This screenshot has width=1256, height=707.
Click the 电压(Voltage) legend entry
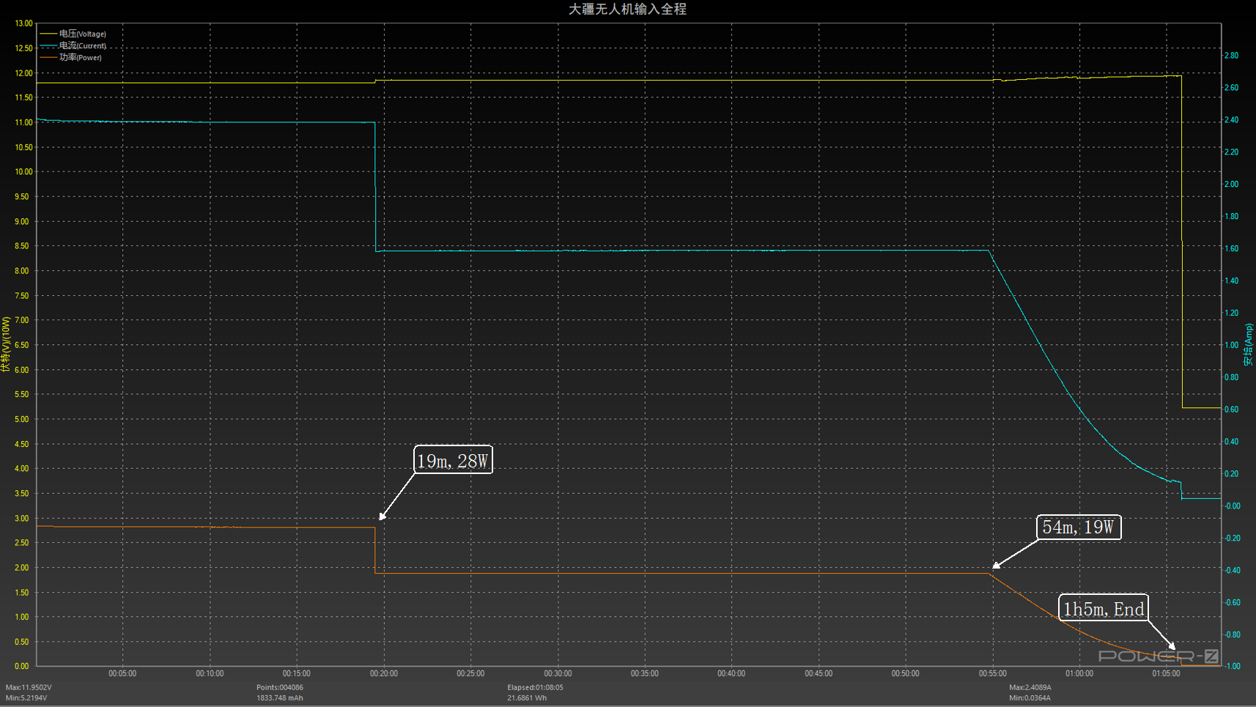click(x=73, y=34)
